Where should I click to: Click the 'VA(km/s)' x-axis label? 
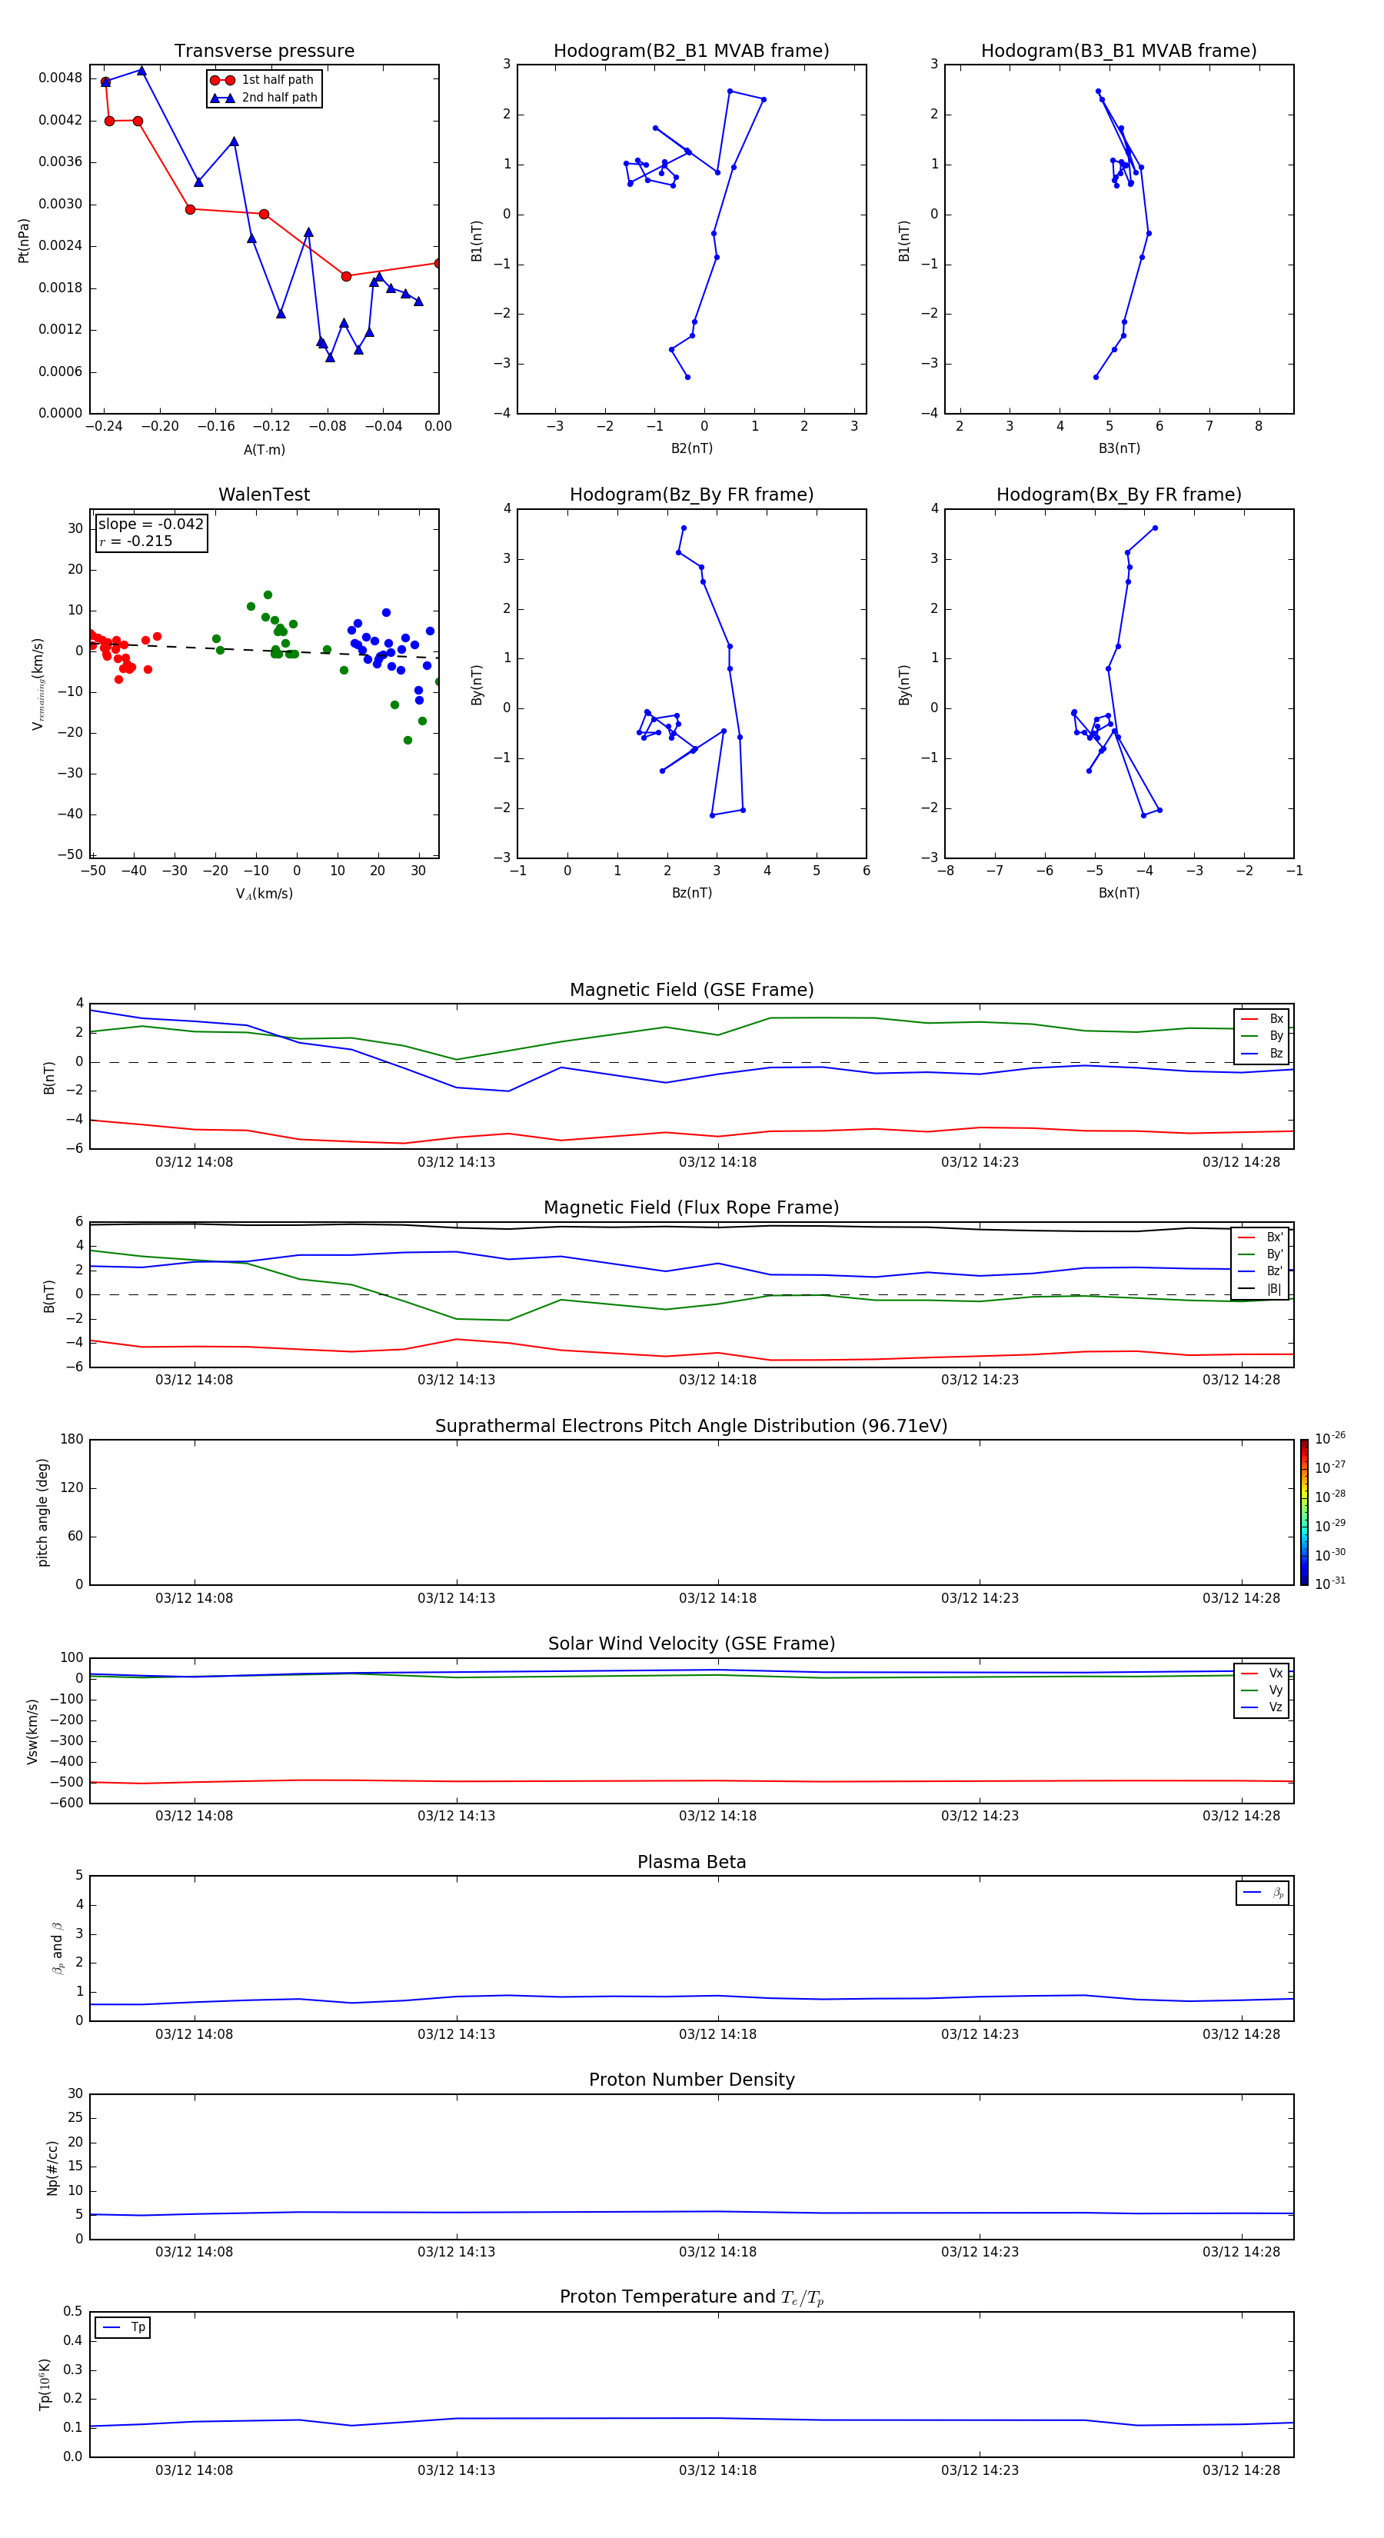pyautogui.click(x=264, y=894)
